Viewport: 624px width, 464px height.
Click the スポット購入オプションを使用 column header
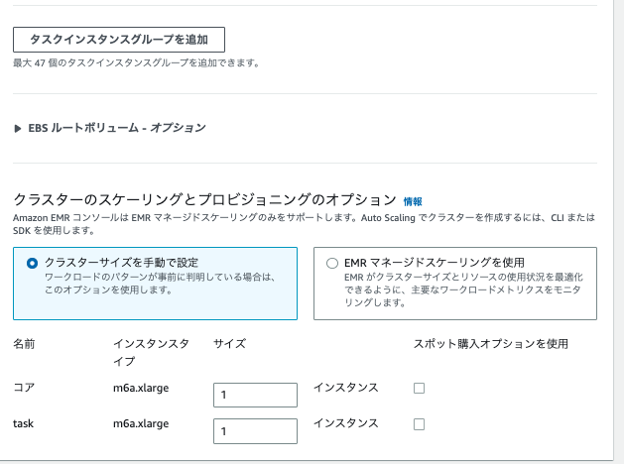click(491, 343)
